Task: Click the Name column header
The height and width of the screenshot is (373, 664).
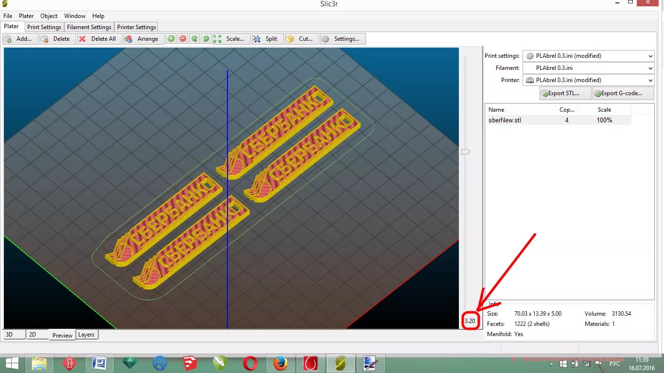Action: [521, 110]
